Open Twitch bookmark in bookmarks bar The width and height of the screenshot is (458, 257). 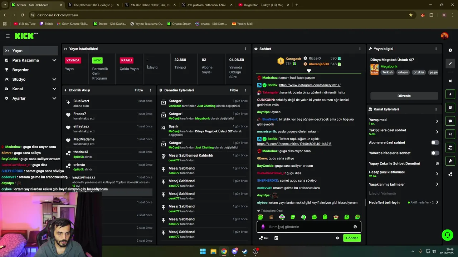[46, 24]
